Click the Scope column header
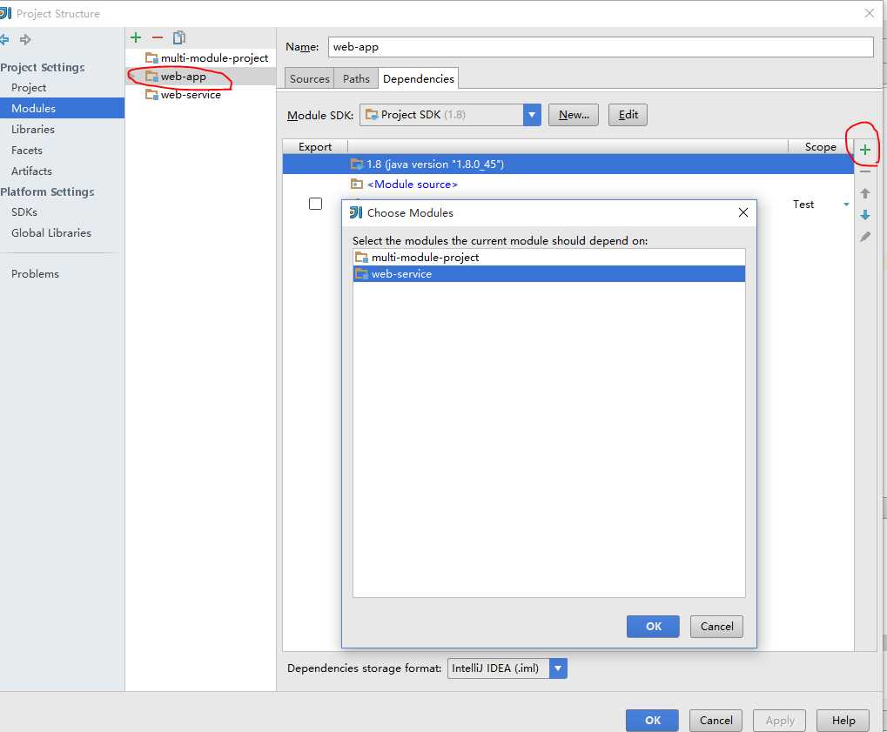Viewport: 887px width, 732px height. pos(820,146)
